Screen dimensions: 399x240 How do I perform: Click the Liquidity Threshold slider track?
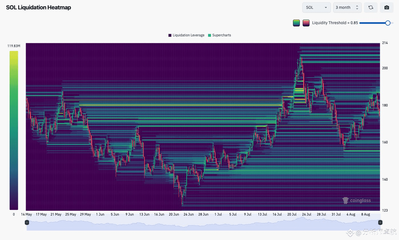(376, 23)
